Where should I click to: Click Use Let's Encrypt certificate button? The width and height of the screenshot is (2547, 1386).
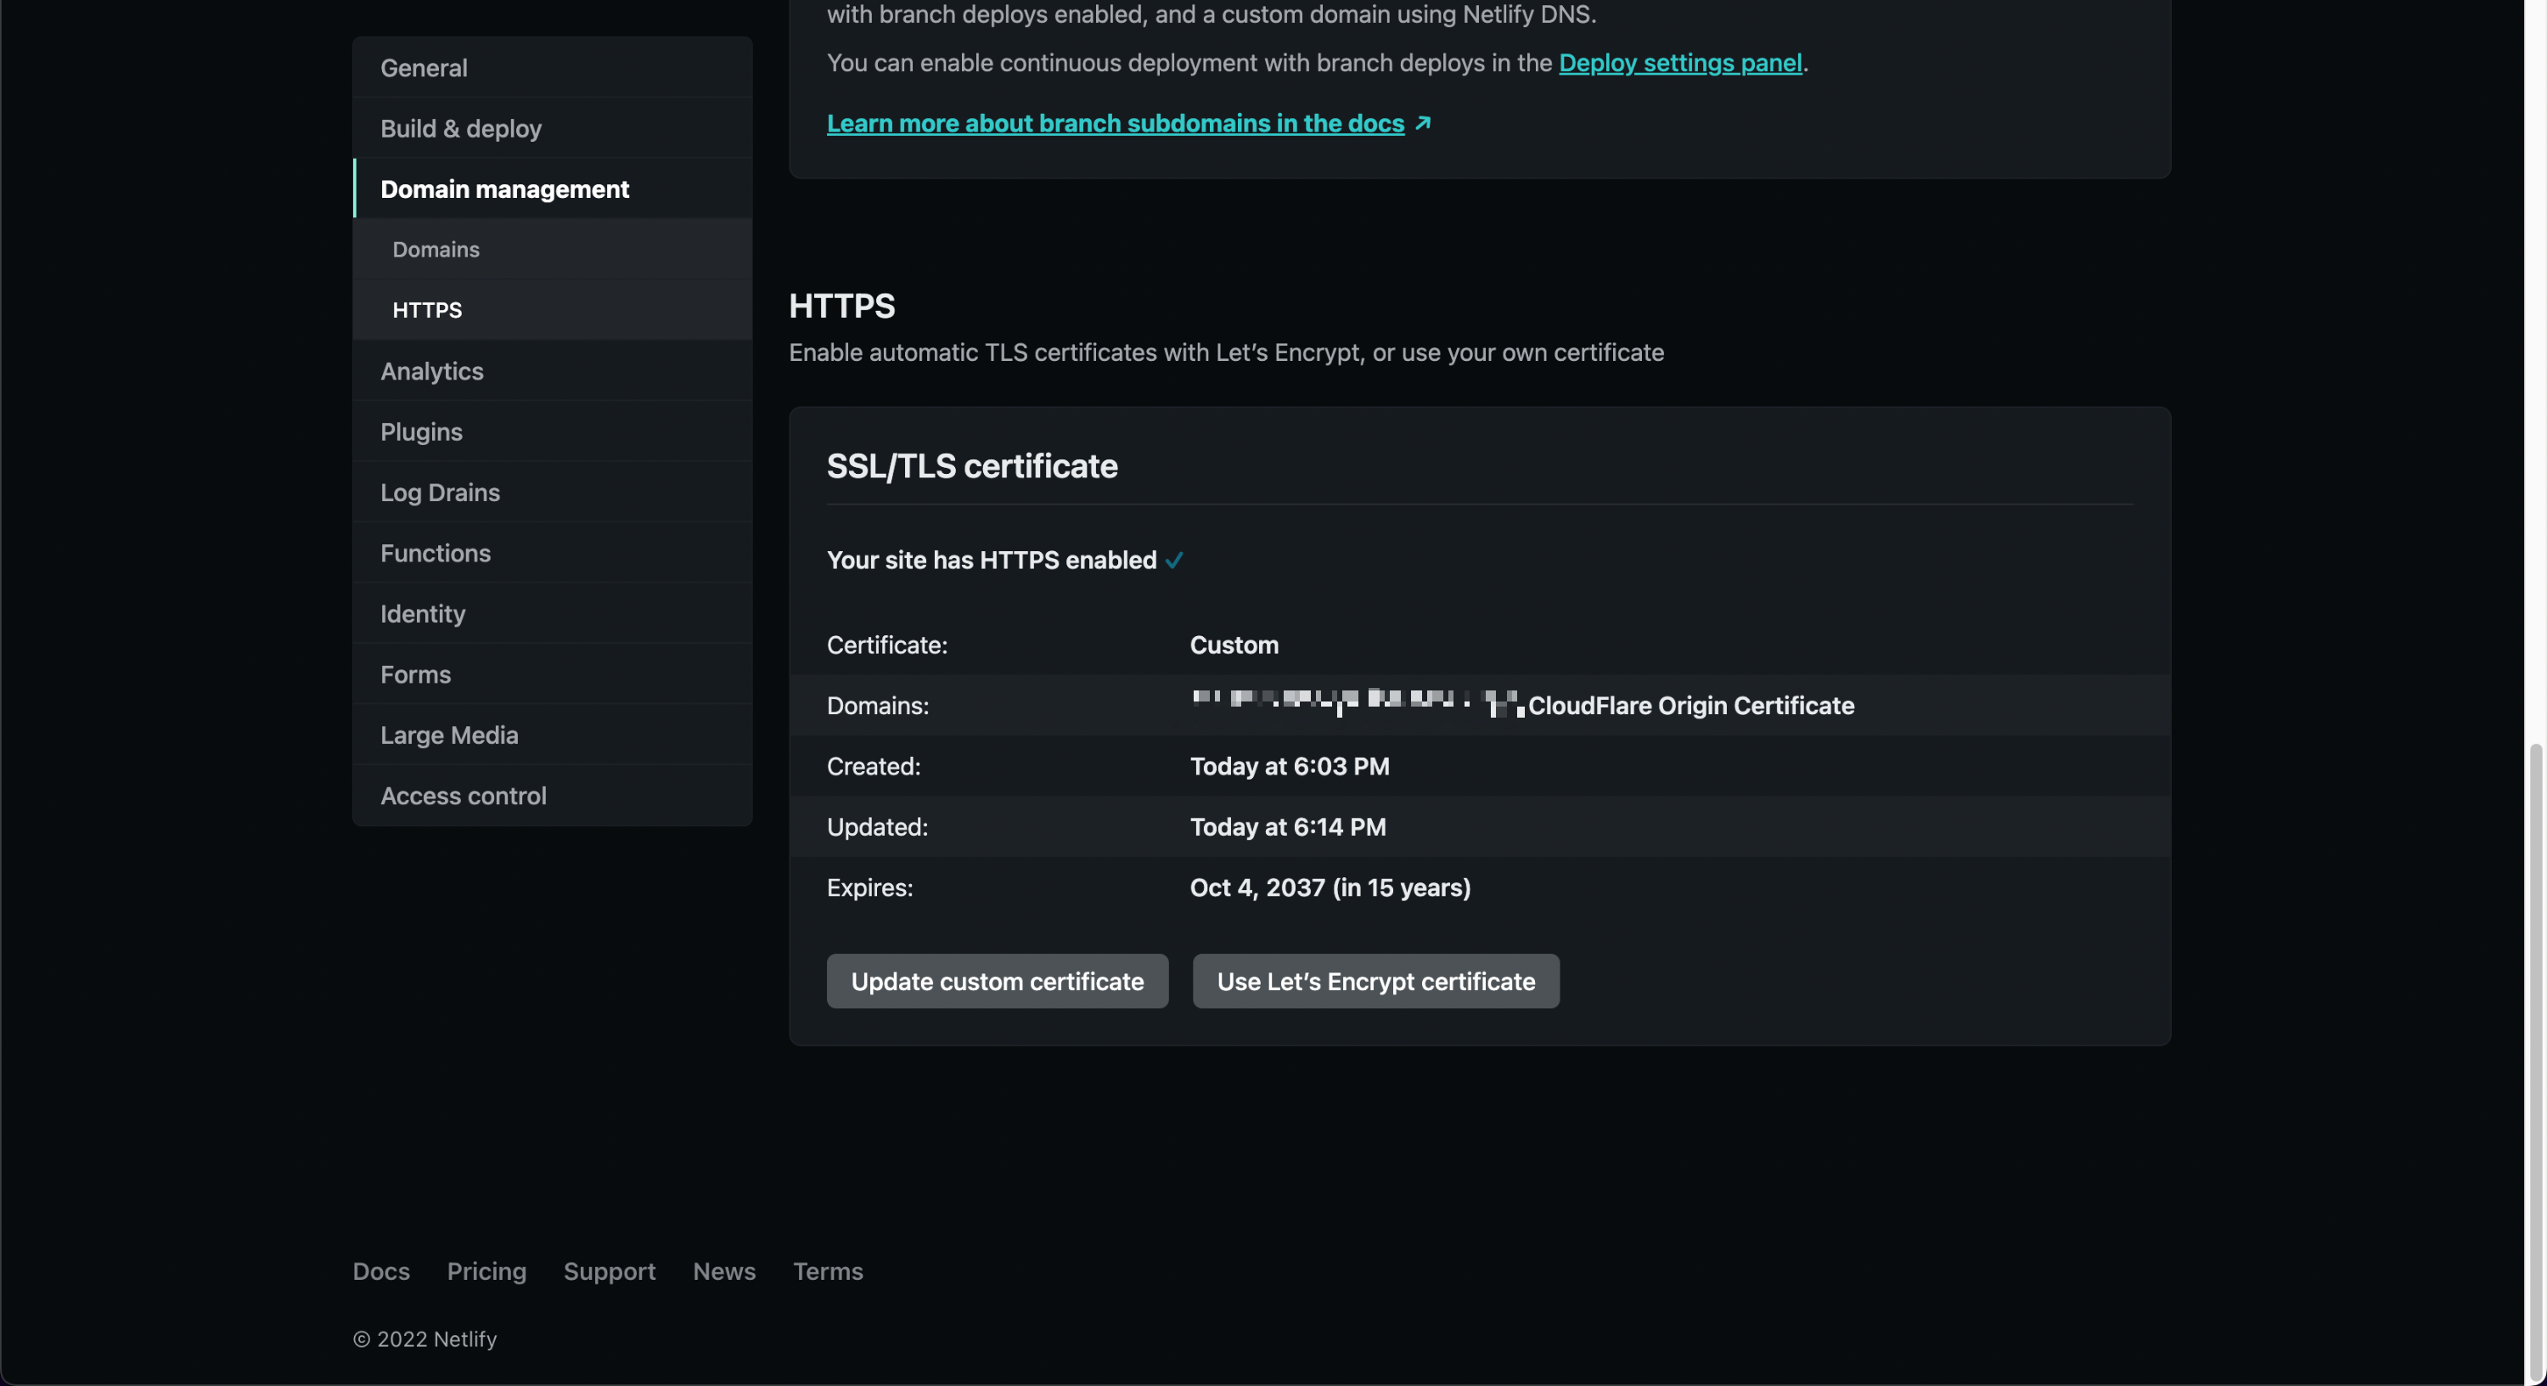point(1375,982)
